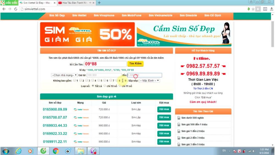Select the 'chỉ 11 số' radio option
The width and height of the screenshot is (275, 155).
tap(120, 86)
